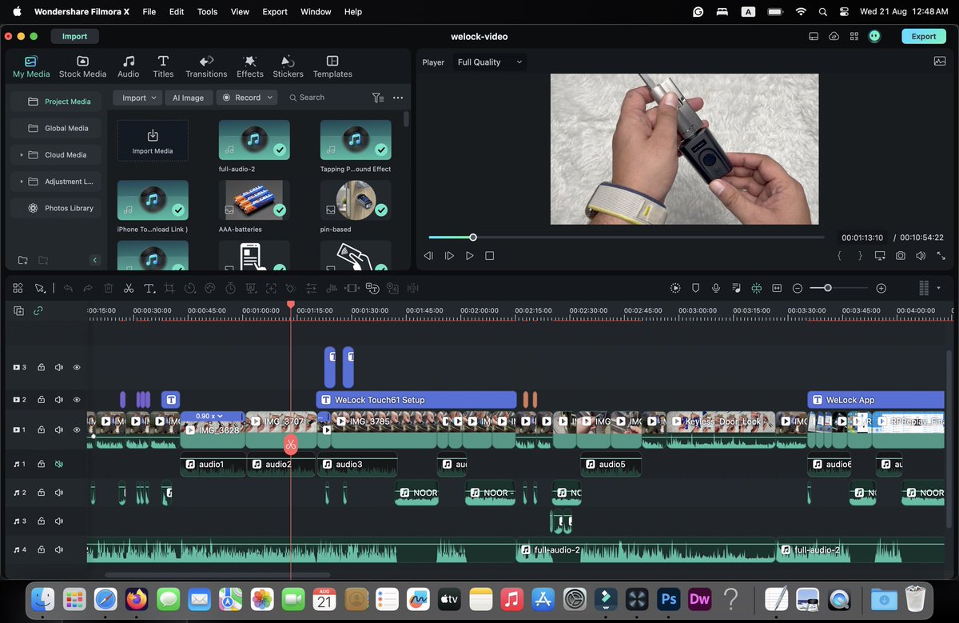Take a snapshot with the camera icon
This screenshot has width=959, height=623.
pyautogui.click(x=901, y=256)
